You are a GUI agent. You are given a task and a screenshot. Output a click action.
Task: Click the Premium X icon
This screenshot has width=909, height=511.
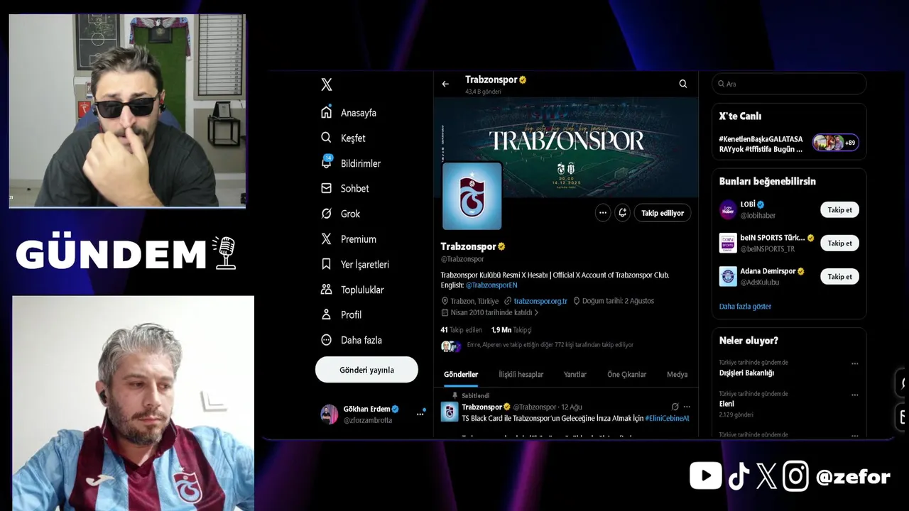tap(327, 239)
